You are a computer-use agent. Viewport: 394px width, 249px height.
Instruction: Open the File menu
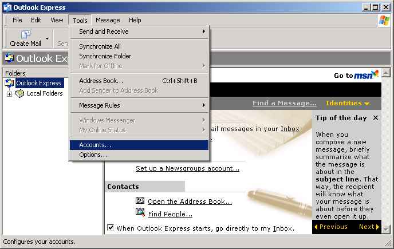click(x=17, y=20)
